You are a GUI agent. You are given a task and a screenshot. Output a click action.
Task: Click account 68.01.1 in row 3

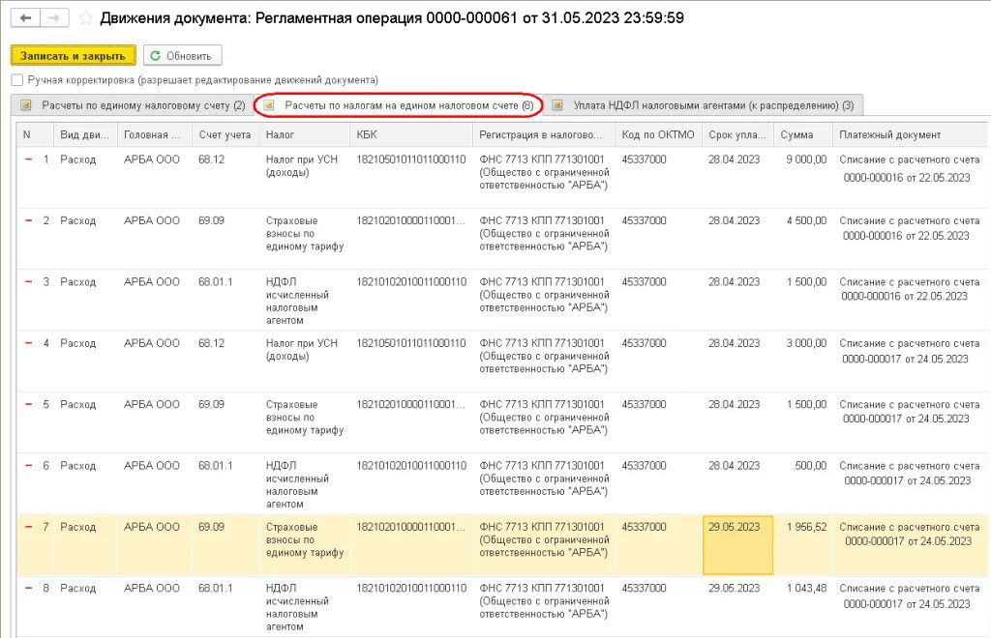pos(216,282)
